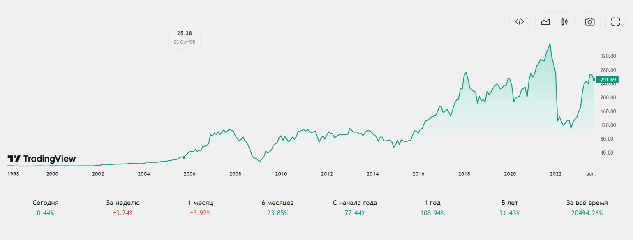633x240 pixels.
Task: Click the chart data point at October 2005
Action: tap(184, 157)
